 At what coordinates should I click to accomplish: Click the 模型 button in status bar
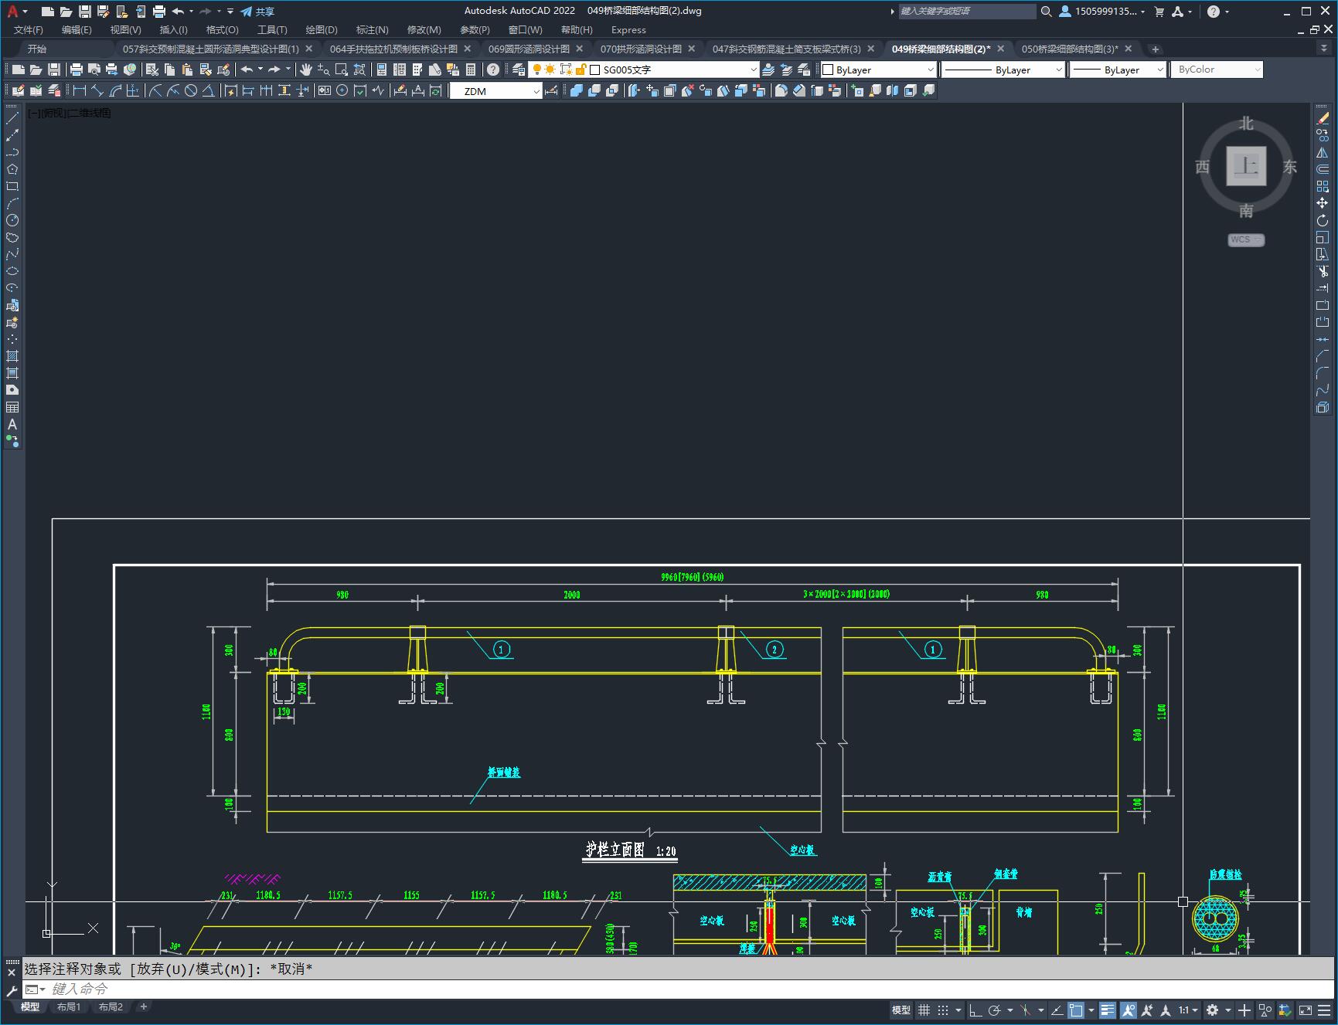(901, 1010)
